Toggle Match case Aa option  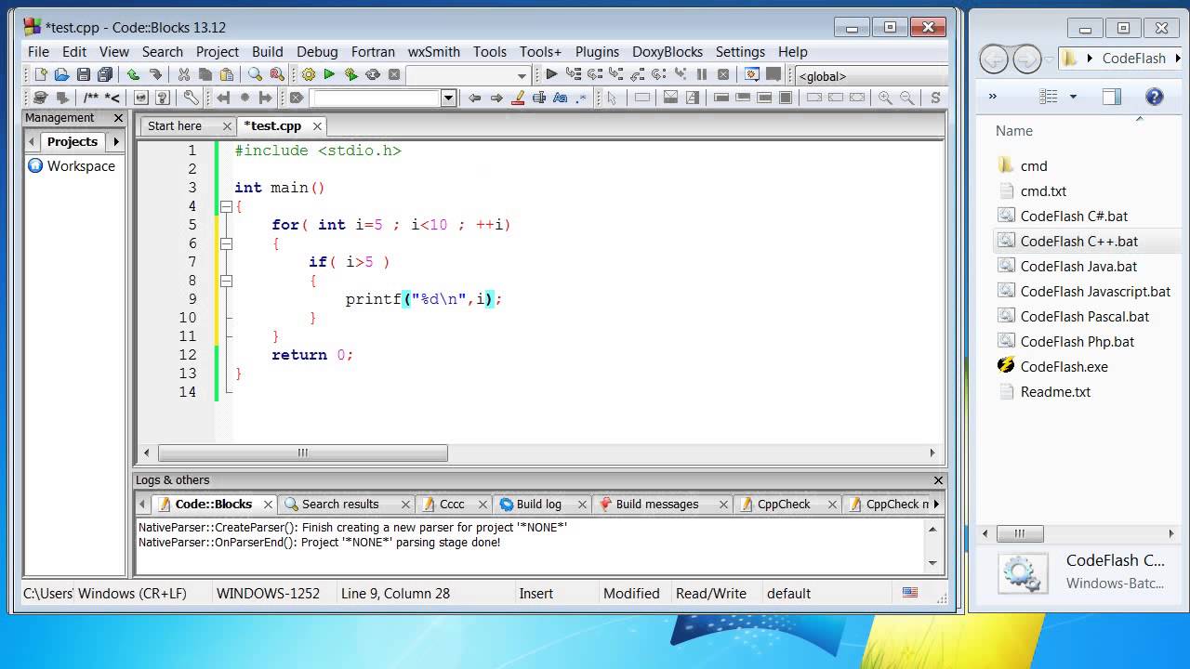coord(560,98)
